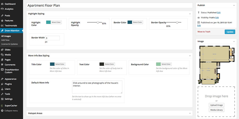Click the Settings icon in sidebar
Viewport: 239px width, 119px height.
point(2,99)
